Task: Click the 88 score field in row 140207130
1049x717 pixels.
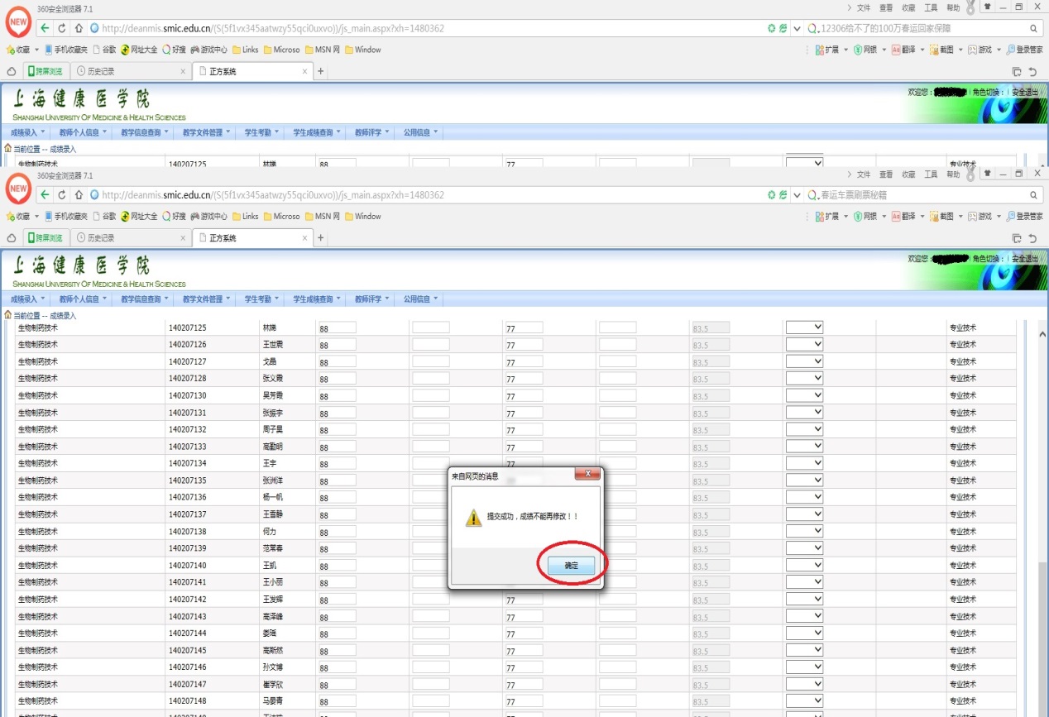Action: (x=337, y=395)
